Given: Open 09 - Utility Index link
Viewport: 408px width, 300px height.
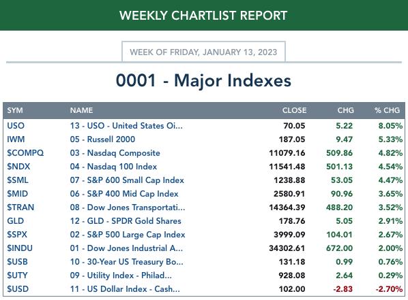Looking at the screenshot, I should click(121, 276).
